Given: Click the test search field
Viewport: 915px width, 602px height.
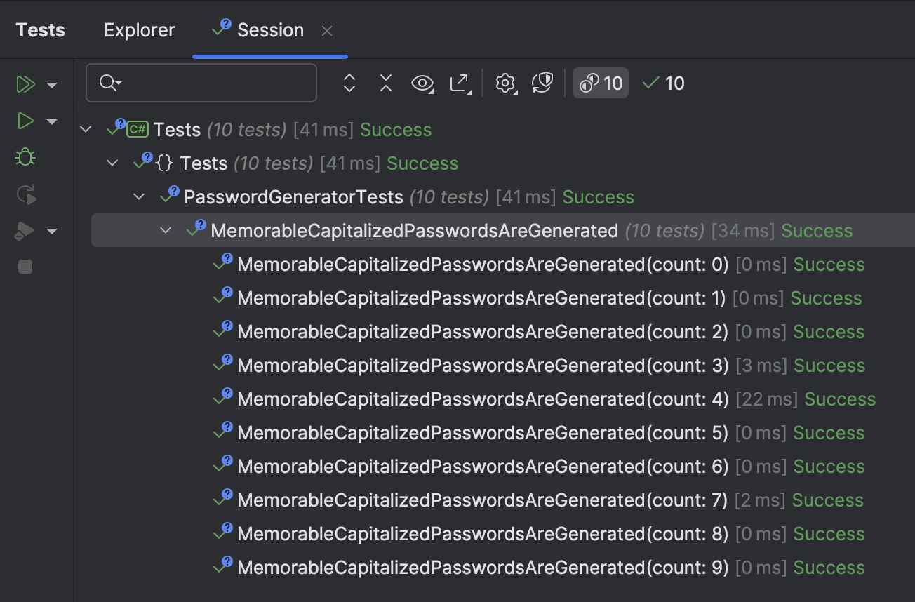Looking at the screenshot, I should 201,83.
